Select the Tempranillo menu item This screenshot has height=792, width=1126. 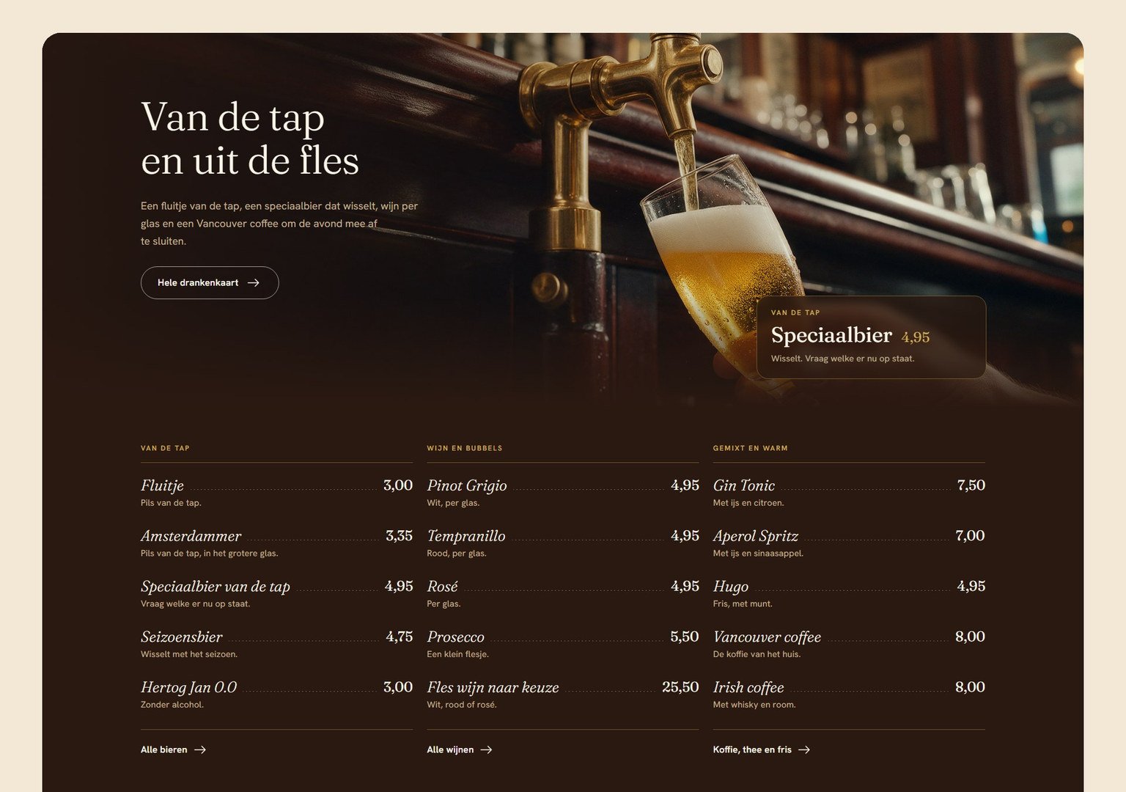[x=563, y=544]
